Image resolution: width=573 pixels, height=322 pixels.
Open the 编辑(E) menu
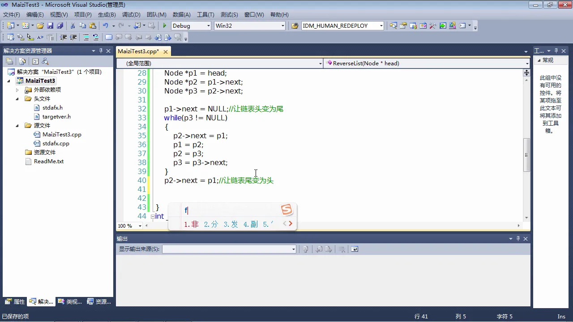35,15
